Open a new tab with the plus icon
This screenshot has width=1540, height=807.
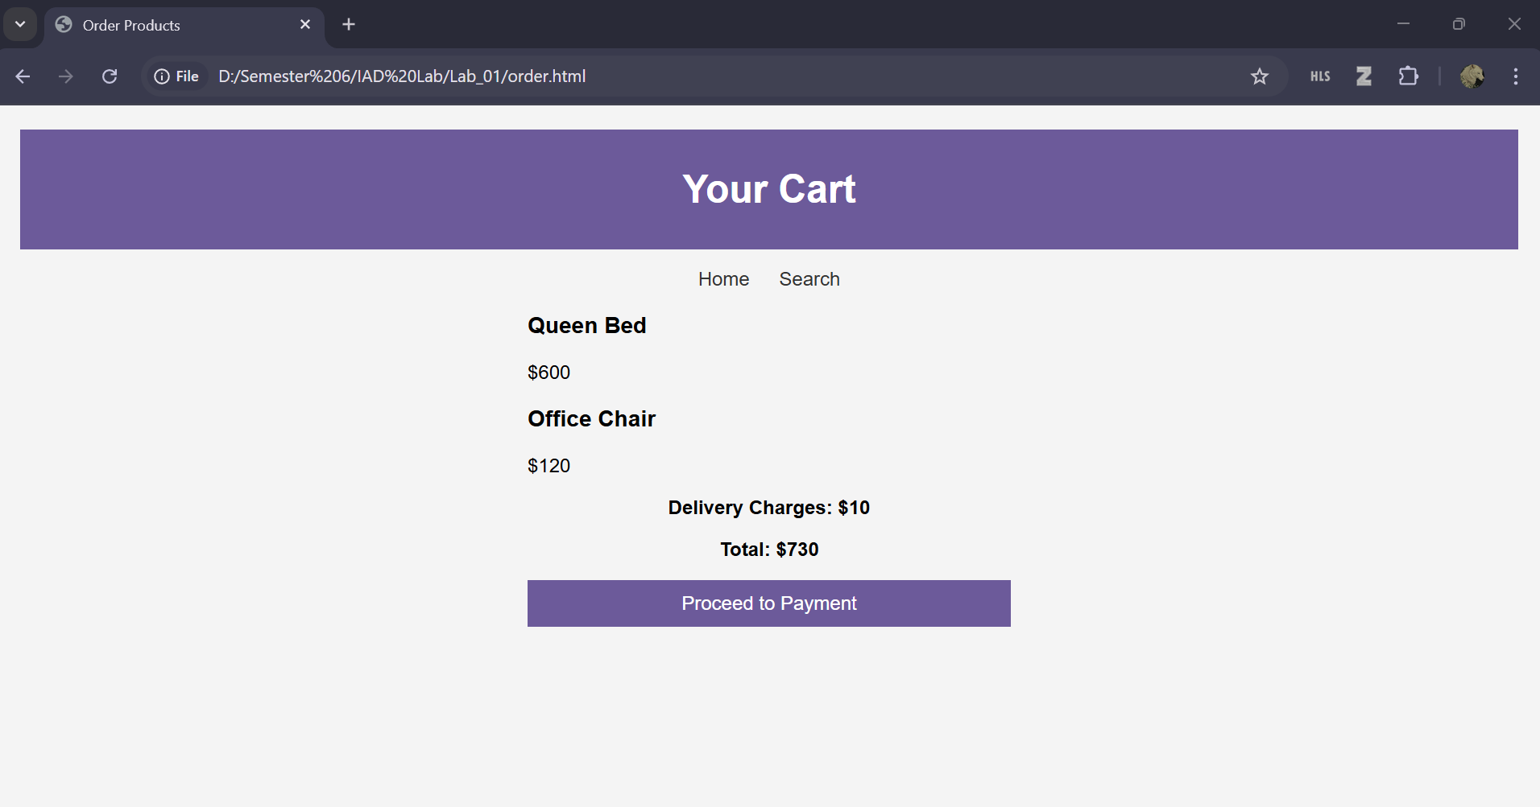point(348,24)
